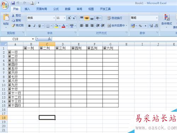
Task: Apply red font color
Action: pos(63,26)
